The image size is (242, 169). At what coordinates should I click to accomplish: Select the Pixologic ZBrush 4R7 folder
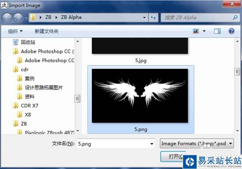(50, 132)
